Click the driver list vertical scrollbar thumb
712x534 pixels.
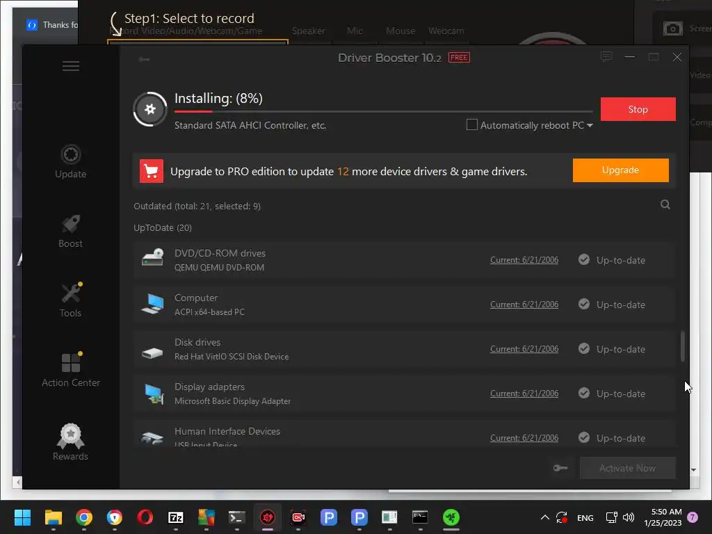coord(683,346)
